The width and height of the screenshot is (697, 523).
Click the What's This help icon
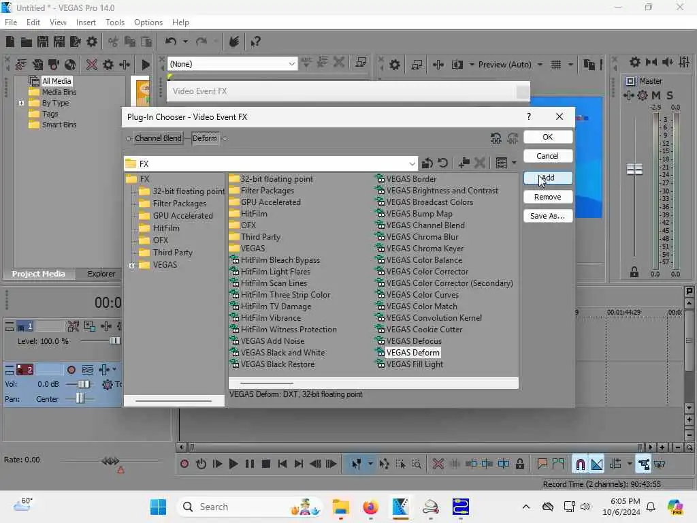[255, 42]
